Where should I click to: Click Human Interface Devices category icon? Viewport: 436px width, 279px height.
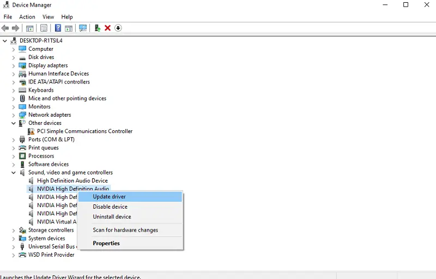click(x=22, y=74)
